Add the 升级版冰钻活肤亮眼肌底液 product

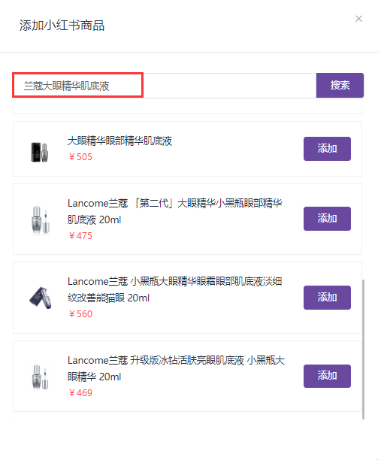(x=327, y=376)
